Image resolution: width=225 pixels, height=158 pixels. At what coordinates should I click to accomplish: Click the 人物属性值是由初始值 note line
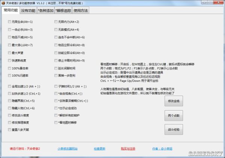pyautogui.click(x=137, y=89)
